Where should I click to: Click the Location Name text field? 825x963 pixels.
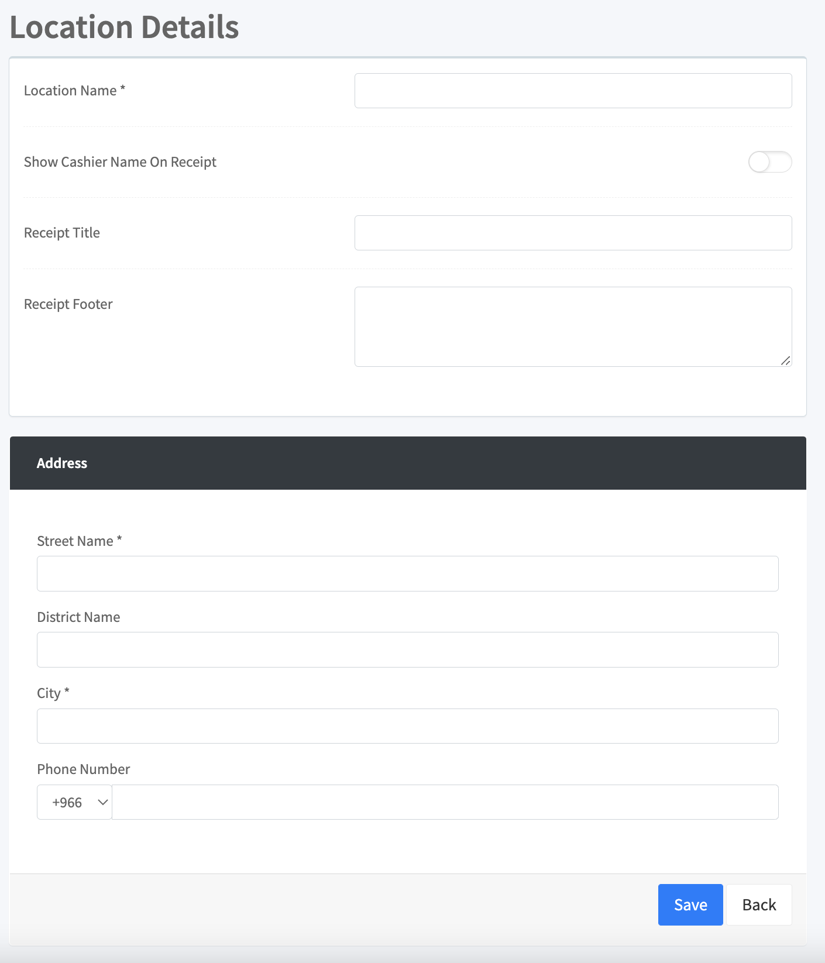(x=573, y=91)
